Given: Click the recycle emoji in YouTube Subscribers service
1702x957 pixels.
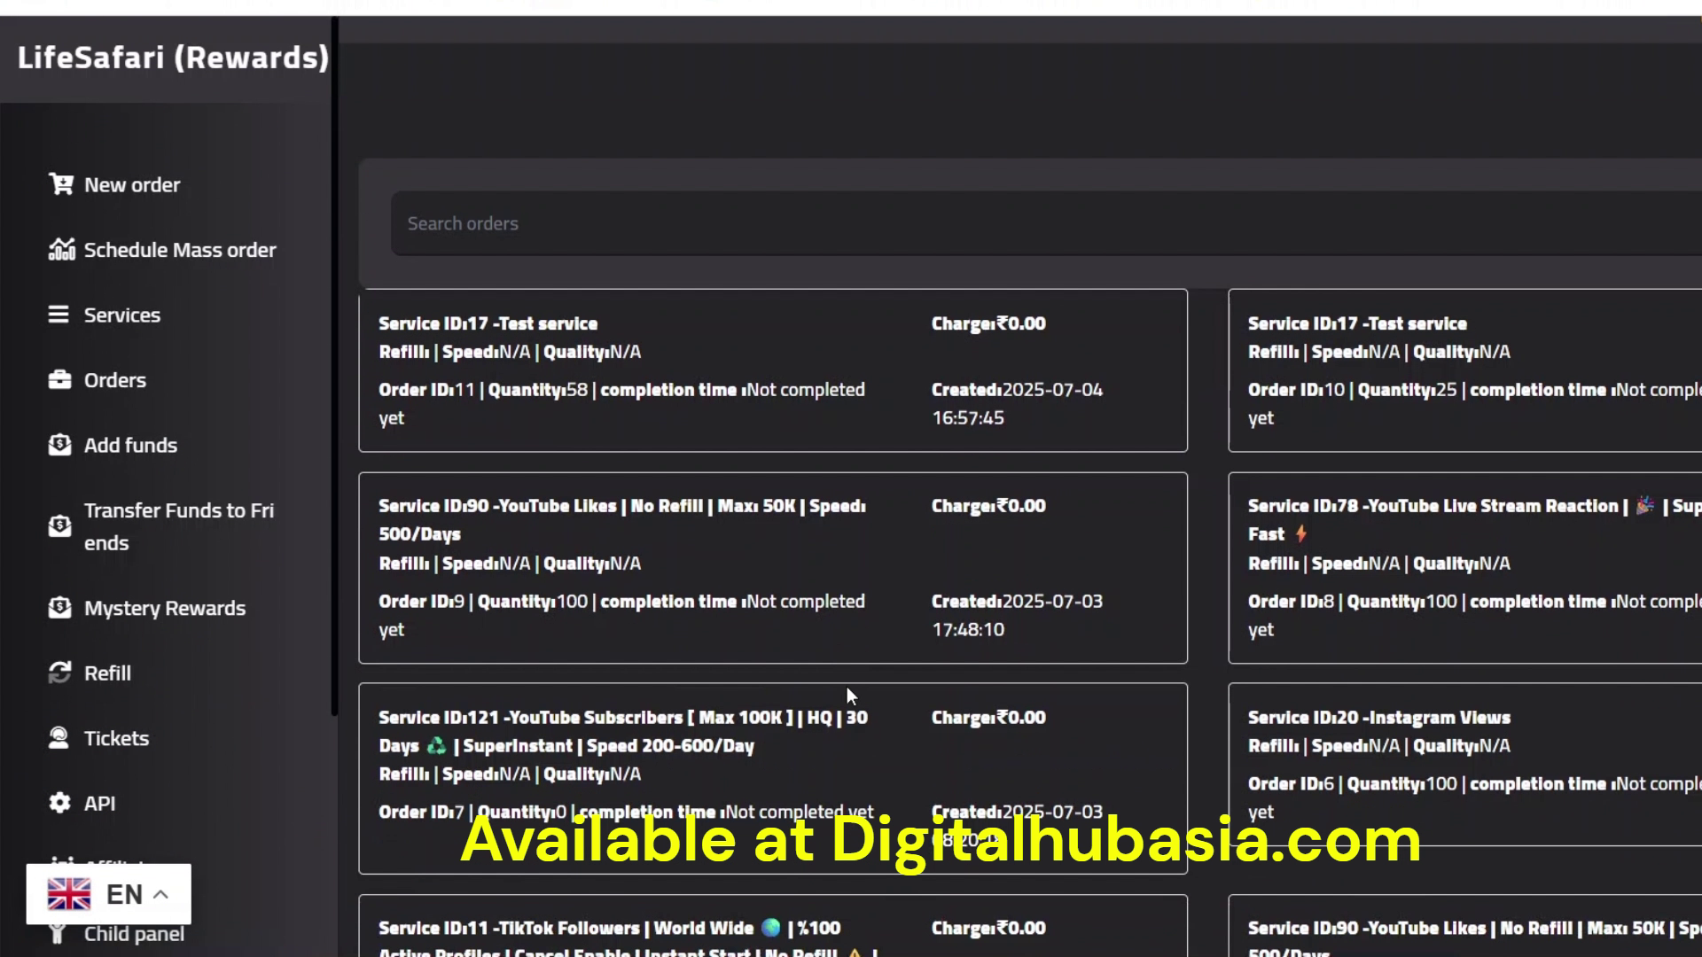Looking at the screenshot, I should click(x=436, y=745).
